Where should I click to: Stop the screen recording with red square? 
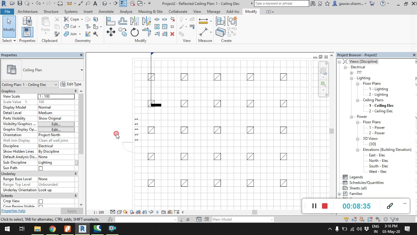pyautogui.click(x=324, y=206)
